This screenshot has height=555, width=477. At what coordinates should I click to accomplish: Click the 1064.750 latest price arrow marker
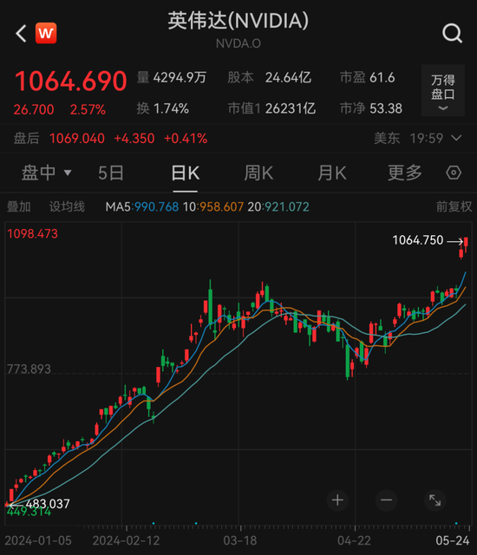[x=428, y=240]
